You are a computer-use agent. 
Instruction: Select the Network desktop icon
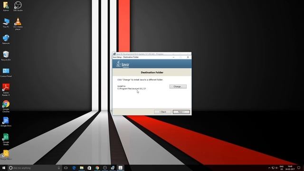tap(6, 39)
